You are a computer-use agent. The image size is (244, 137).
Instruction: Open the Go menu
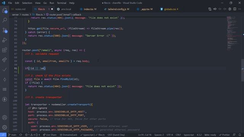[45, 3]
